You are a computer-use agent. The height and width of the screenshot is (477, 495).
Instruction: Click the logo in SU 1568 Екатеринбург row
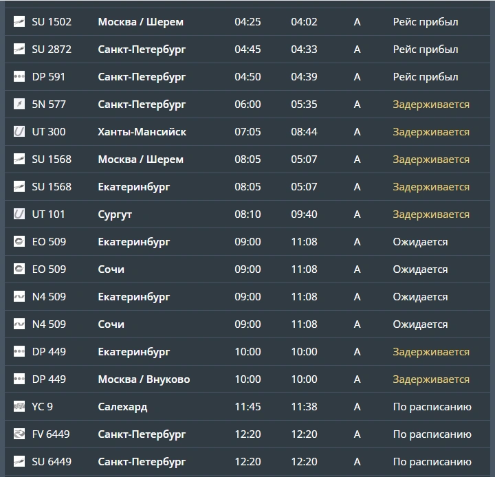click(19, 186)
